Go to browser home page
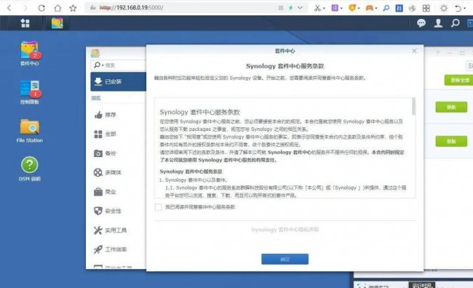This screenshot has width=473, height=288. pos(57,8)
